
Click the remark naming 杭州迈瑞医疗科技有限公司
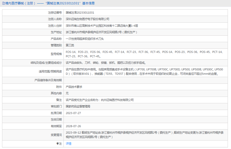[100, 100]
